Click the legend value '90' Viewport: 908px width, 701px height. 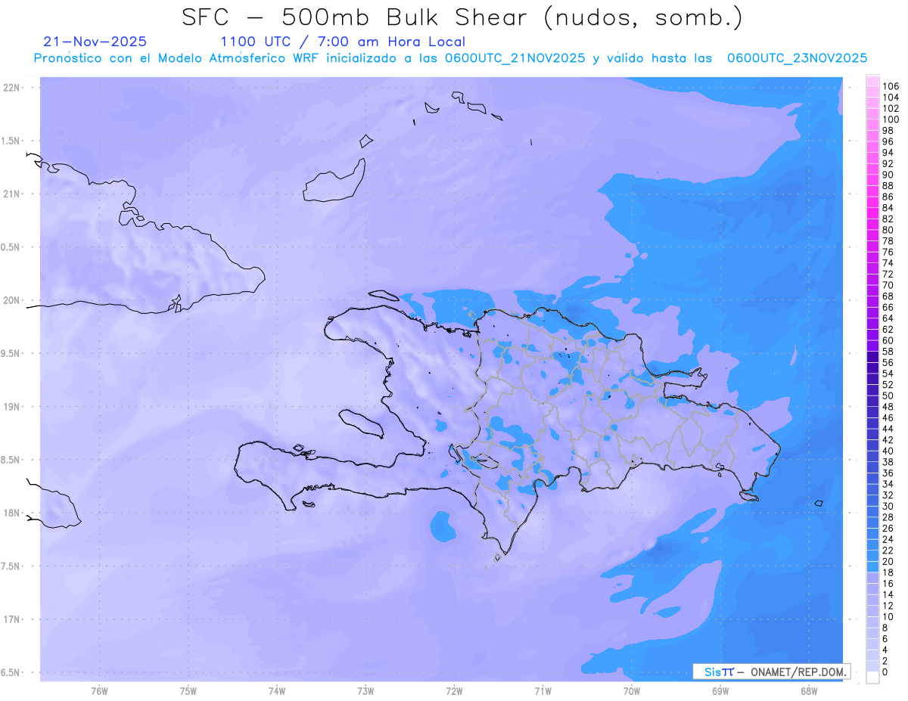(x=888, y=175)
